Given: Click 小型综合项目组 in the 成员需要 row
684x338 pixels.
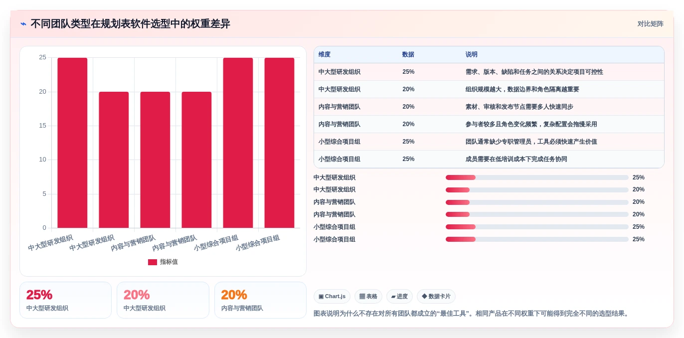Looking at the screenshot, I should [340, 159].
